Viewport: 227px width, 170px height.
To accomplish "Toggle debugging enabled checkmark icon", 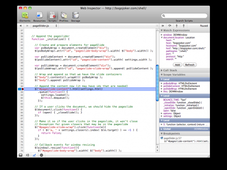I will click(34, 155).
